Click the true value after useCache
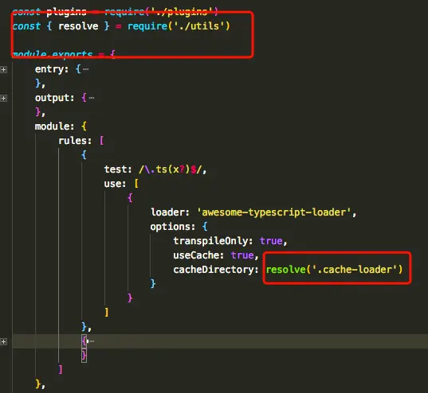This screenshot has width=428, height=393. pos(242,255)
